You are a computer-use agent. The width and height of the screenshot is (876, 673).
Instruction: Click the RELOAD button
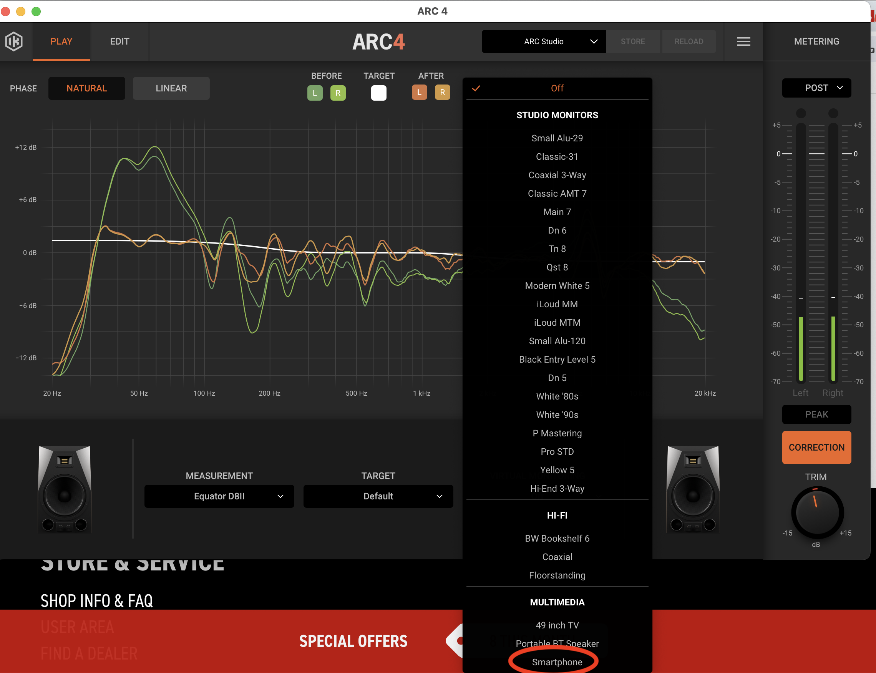click(x=689, y=41)
